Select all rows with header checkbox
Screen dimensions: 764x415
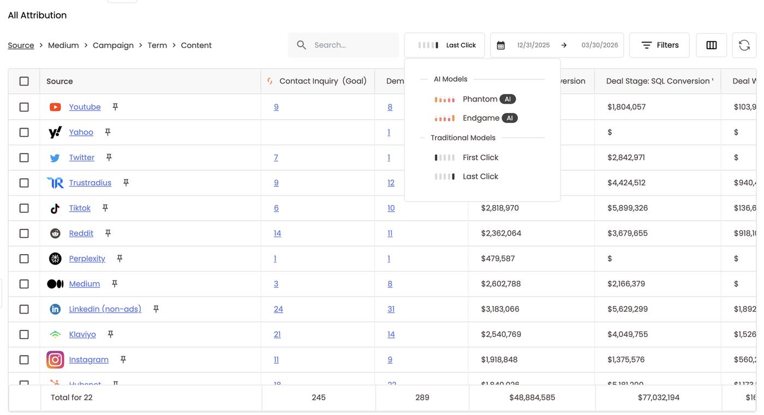click(24, 81)
